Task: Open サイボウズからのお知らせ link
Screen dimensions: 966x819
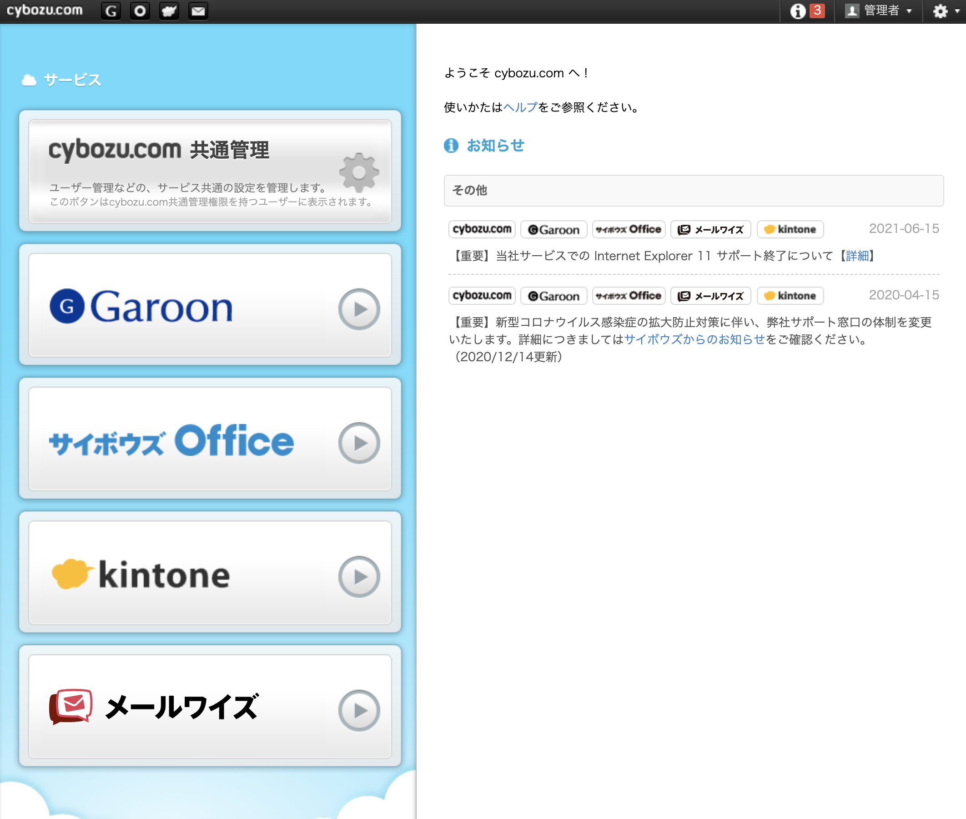Action: (694, 339)
